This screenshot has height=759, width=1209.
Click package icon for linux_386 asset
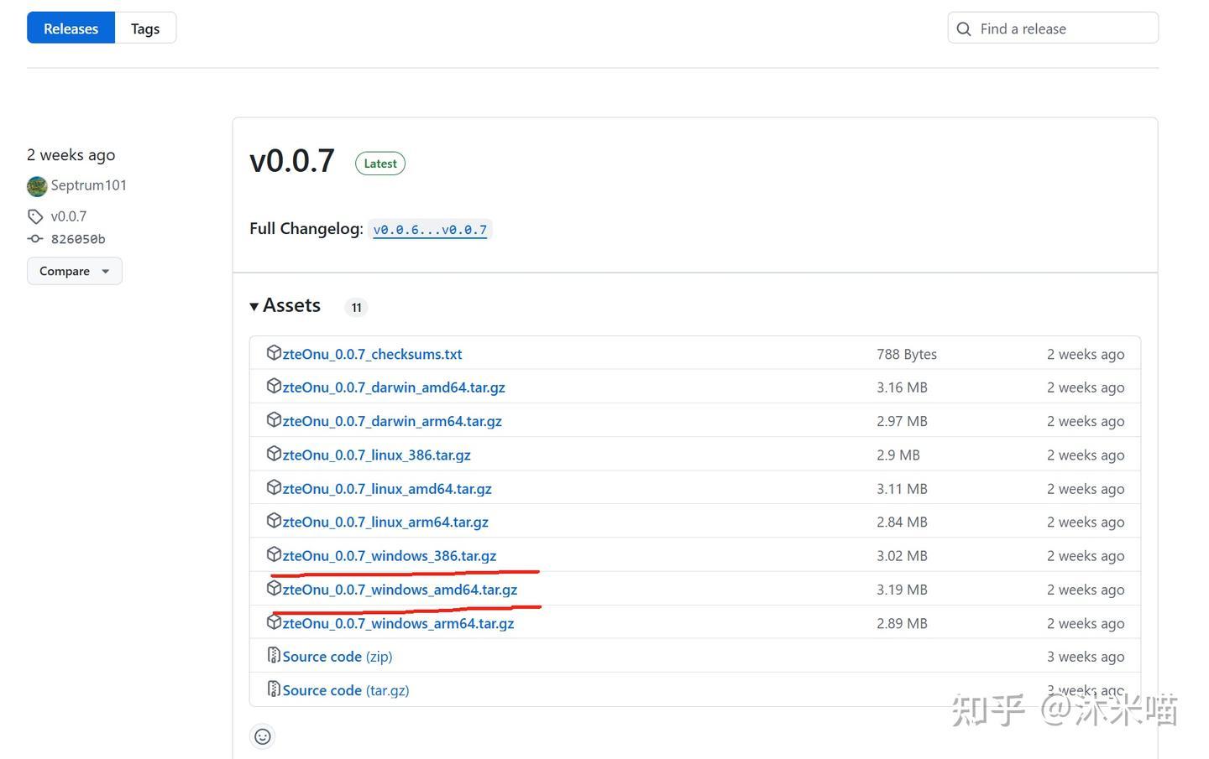(274, 454)
